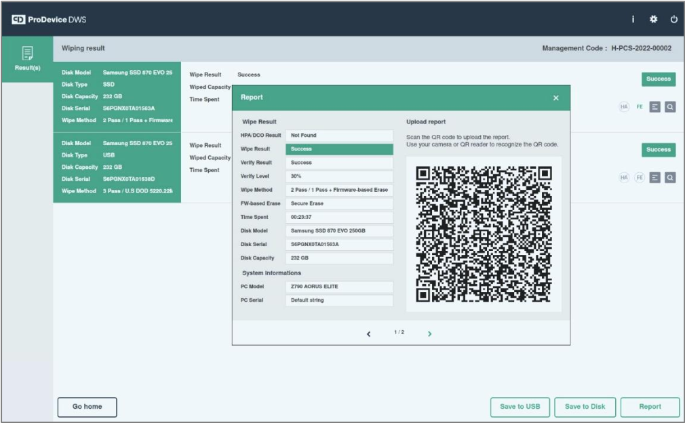Click Save to USB button
The height and width of the screenshot is (423, 685).
[520, 407]
